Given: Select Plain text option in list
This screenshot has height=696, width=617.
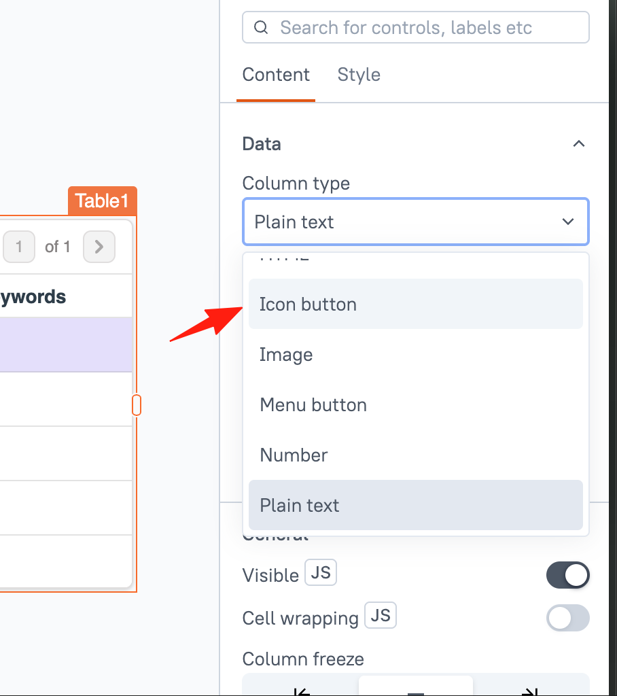Looking at the screenshot, I should click(415, 505).
